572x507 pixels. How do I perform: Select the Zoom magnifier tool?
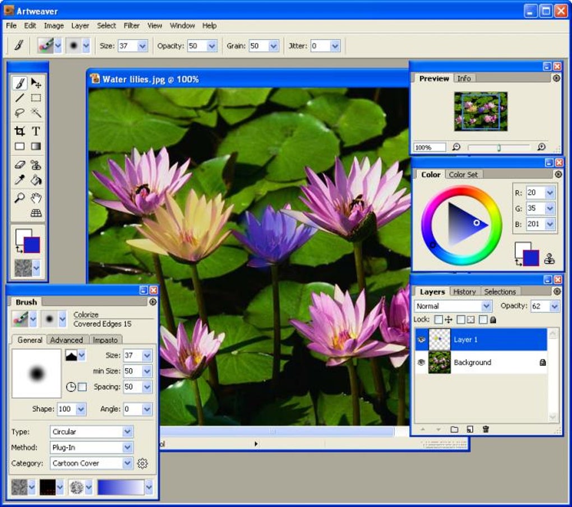[20, 198]
